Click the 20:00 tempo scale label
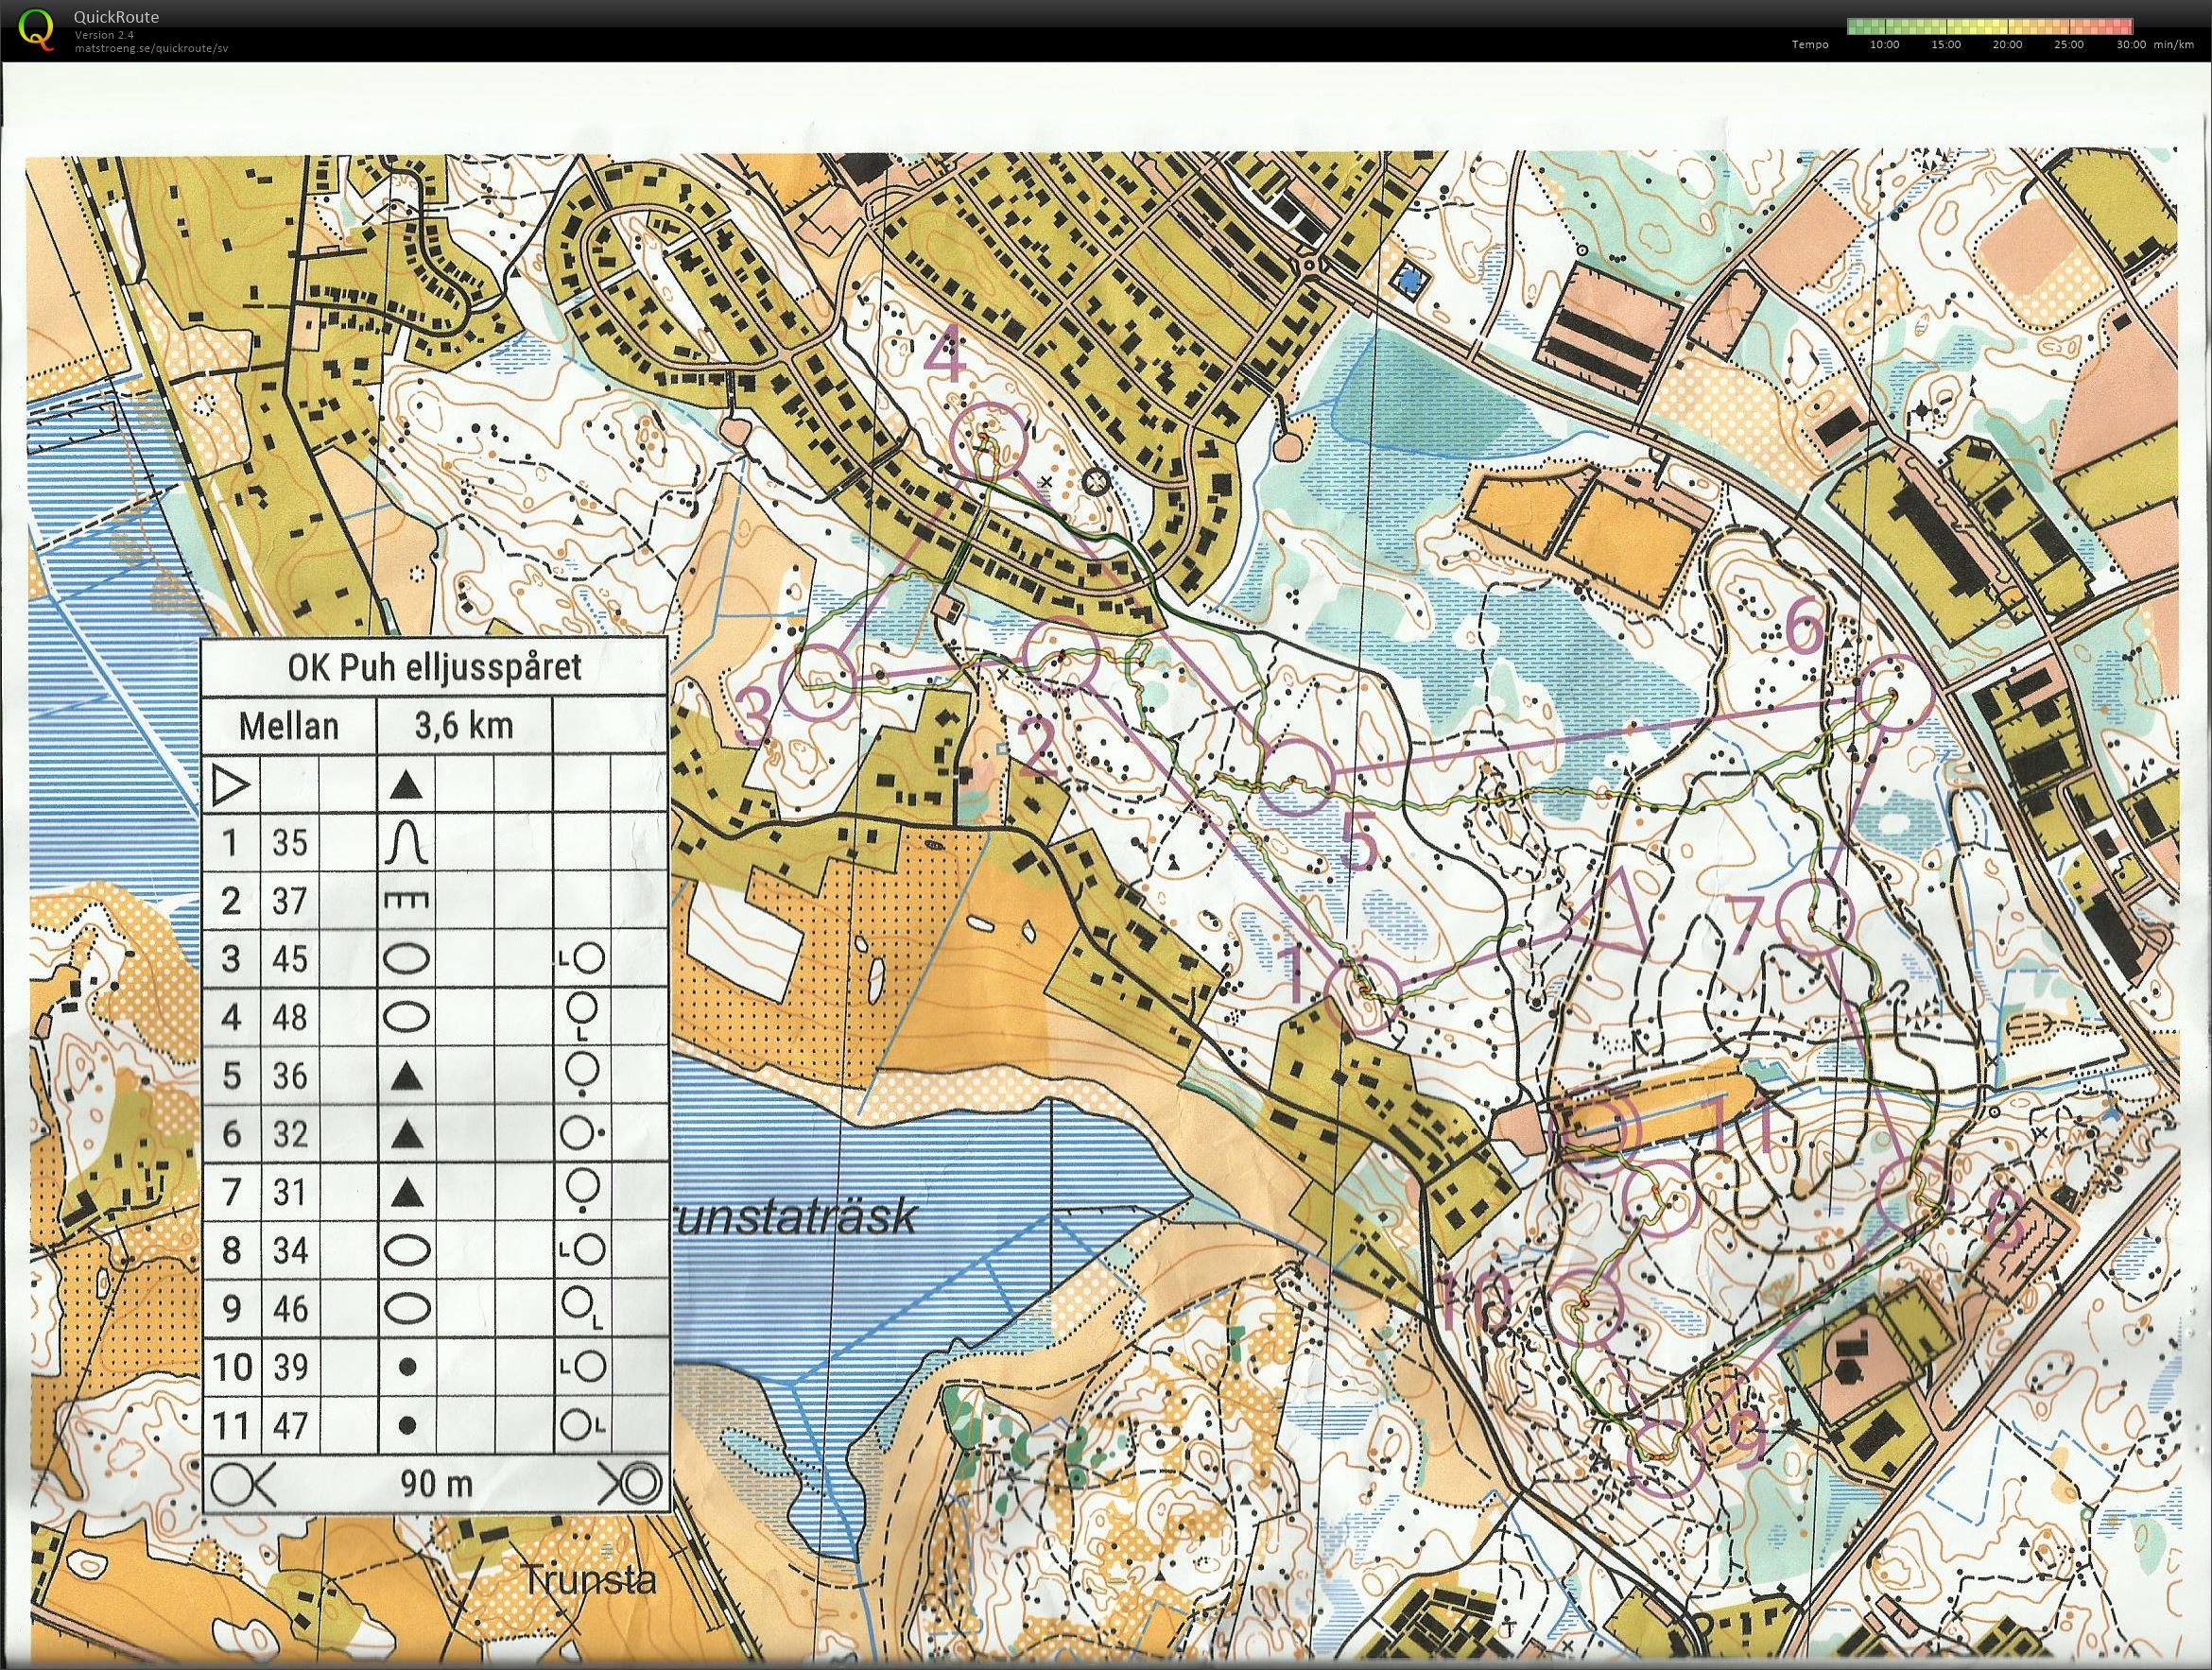The height and width of the screenshot is (1670, 2212). coord(2007,44)
